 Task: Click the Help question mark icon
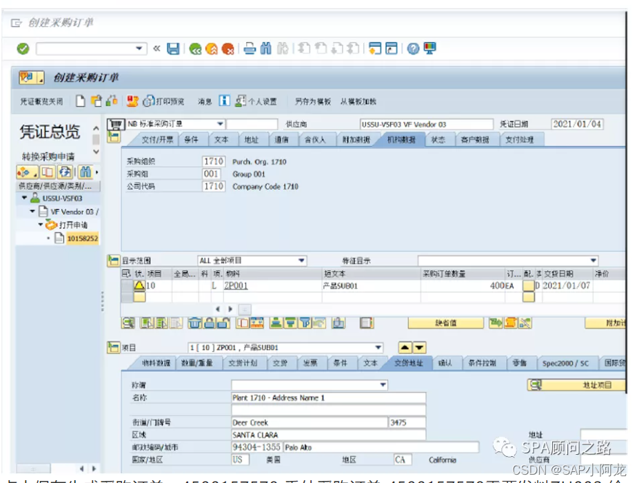click(413, 49)
